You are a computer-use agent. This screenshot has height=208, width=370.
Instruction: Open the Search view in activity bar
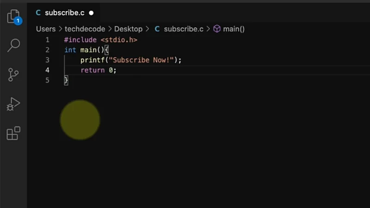pyautogui.click(x=13, y=45)
